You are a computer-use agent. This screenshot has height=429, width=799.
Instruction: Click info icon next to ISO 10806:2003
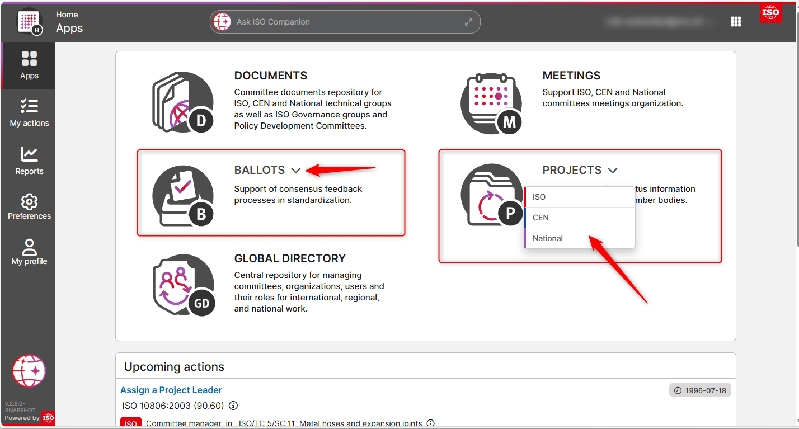coord(233,406)
